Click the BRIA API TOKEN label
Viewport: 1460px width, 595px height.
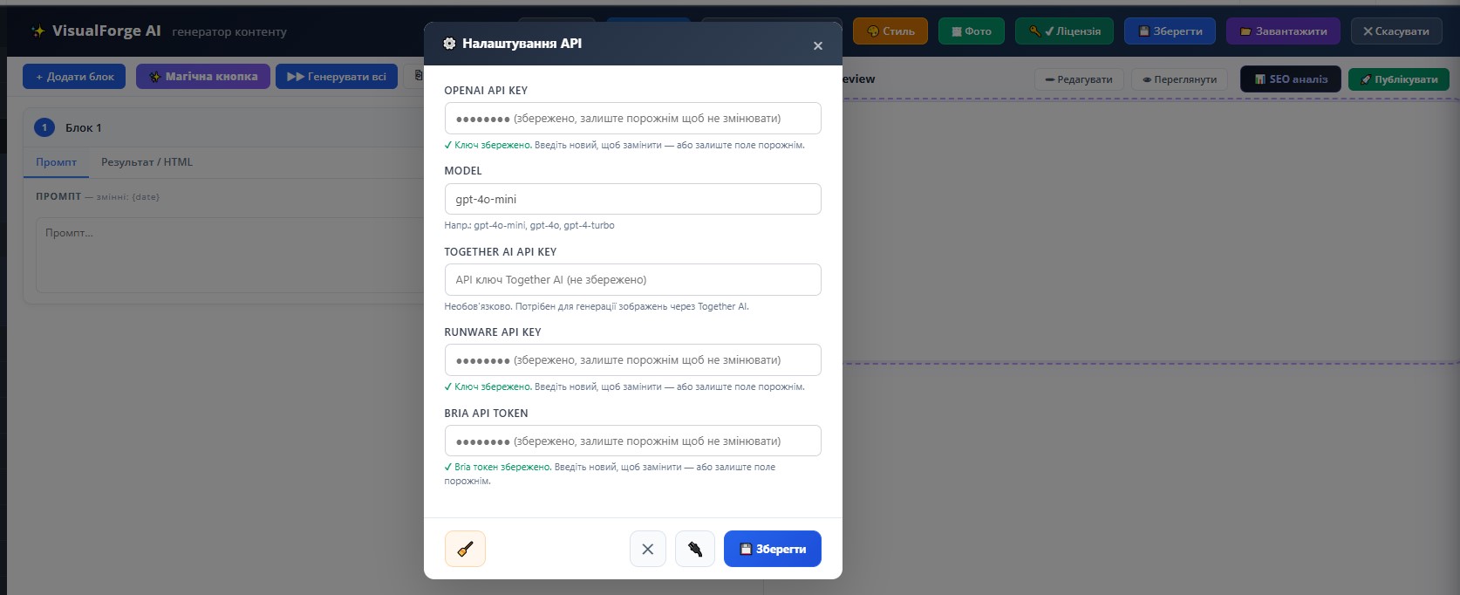pos(487,414)
